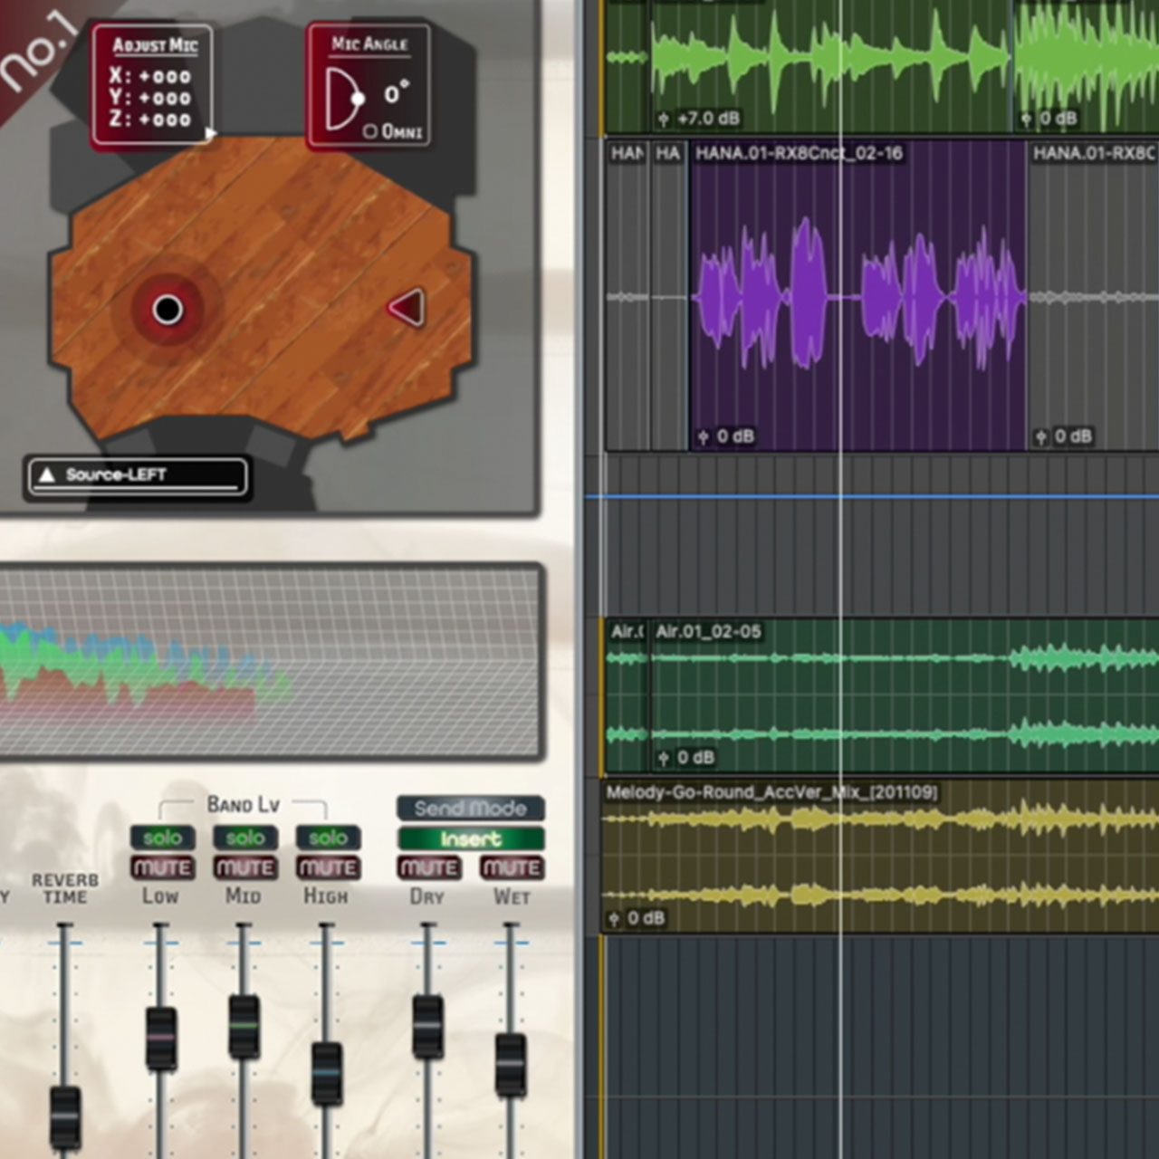
Task: Solo the High band
Action: (x=328, y=838)
